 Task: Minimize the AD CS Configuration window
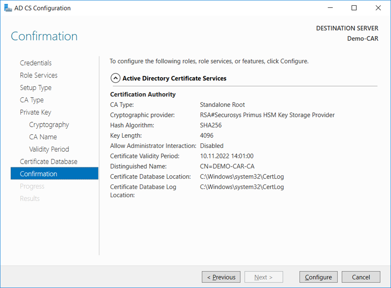click(331, 8)
